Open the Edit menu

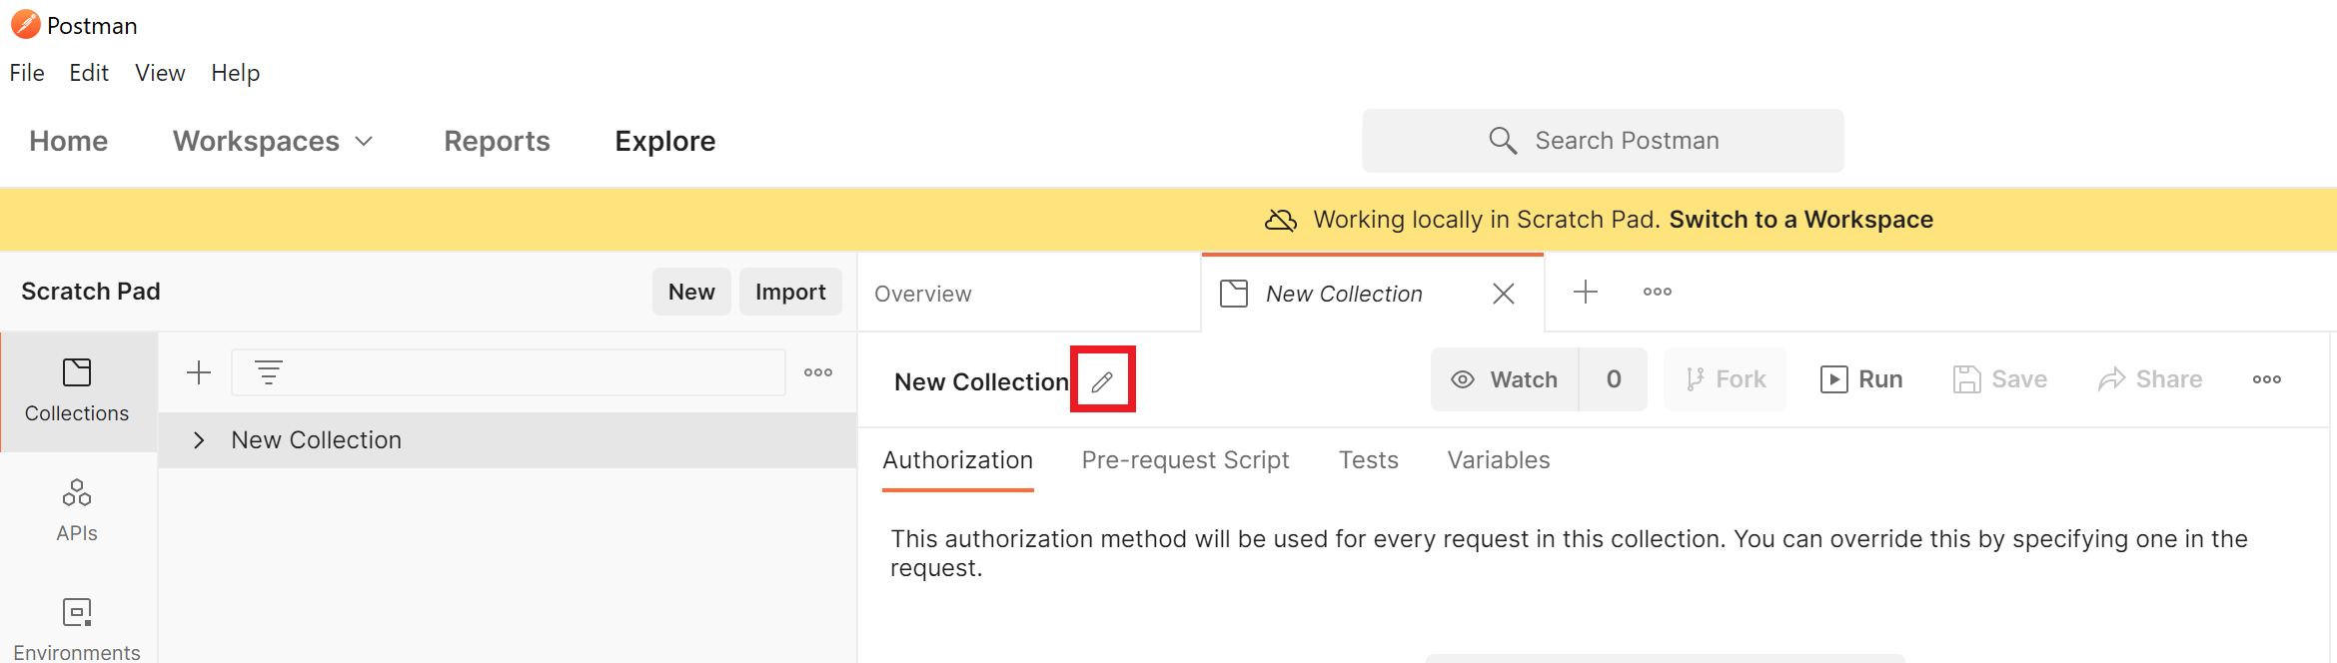89,73
